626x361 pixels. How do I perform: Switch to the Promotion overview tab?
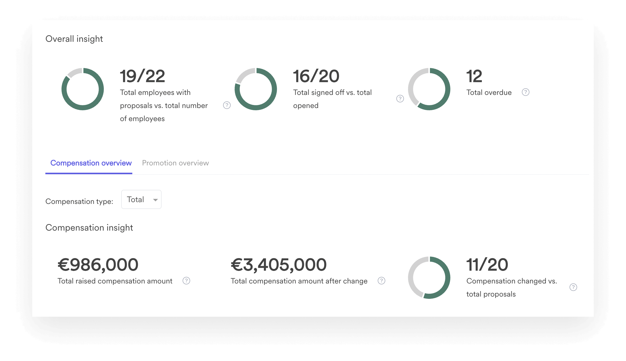[x=175, y=163]
